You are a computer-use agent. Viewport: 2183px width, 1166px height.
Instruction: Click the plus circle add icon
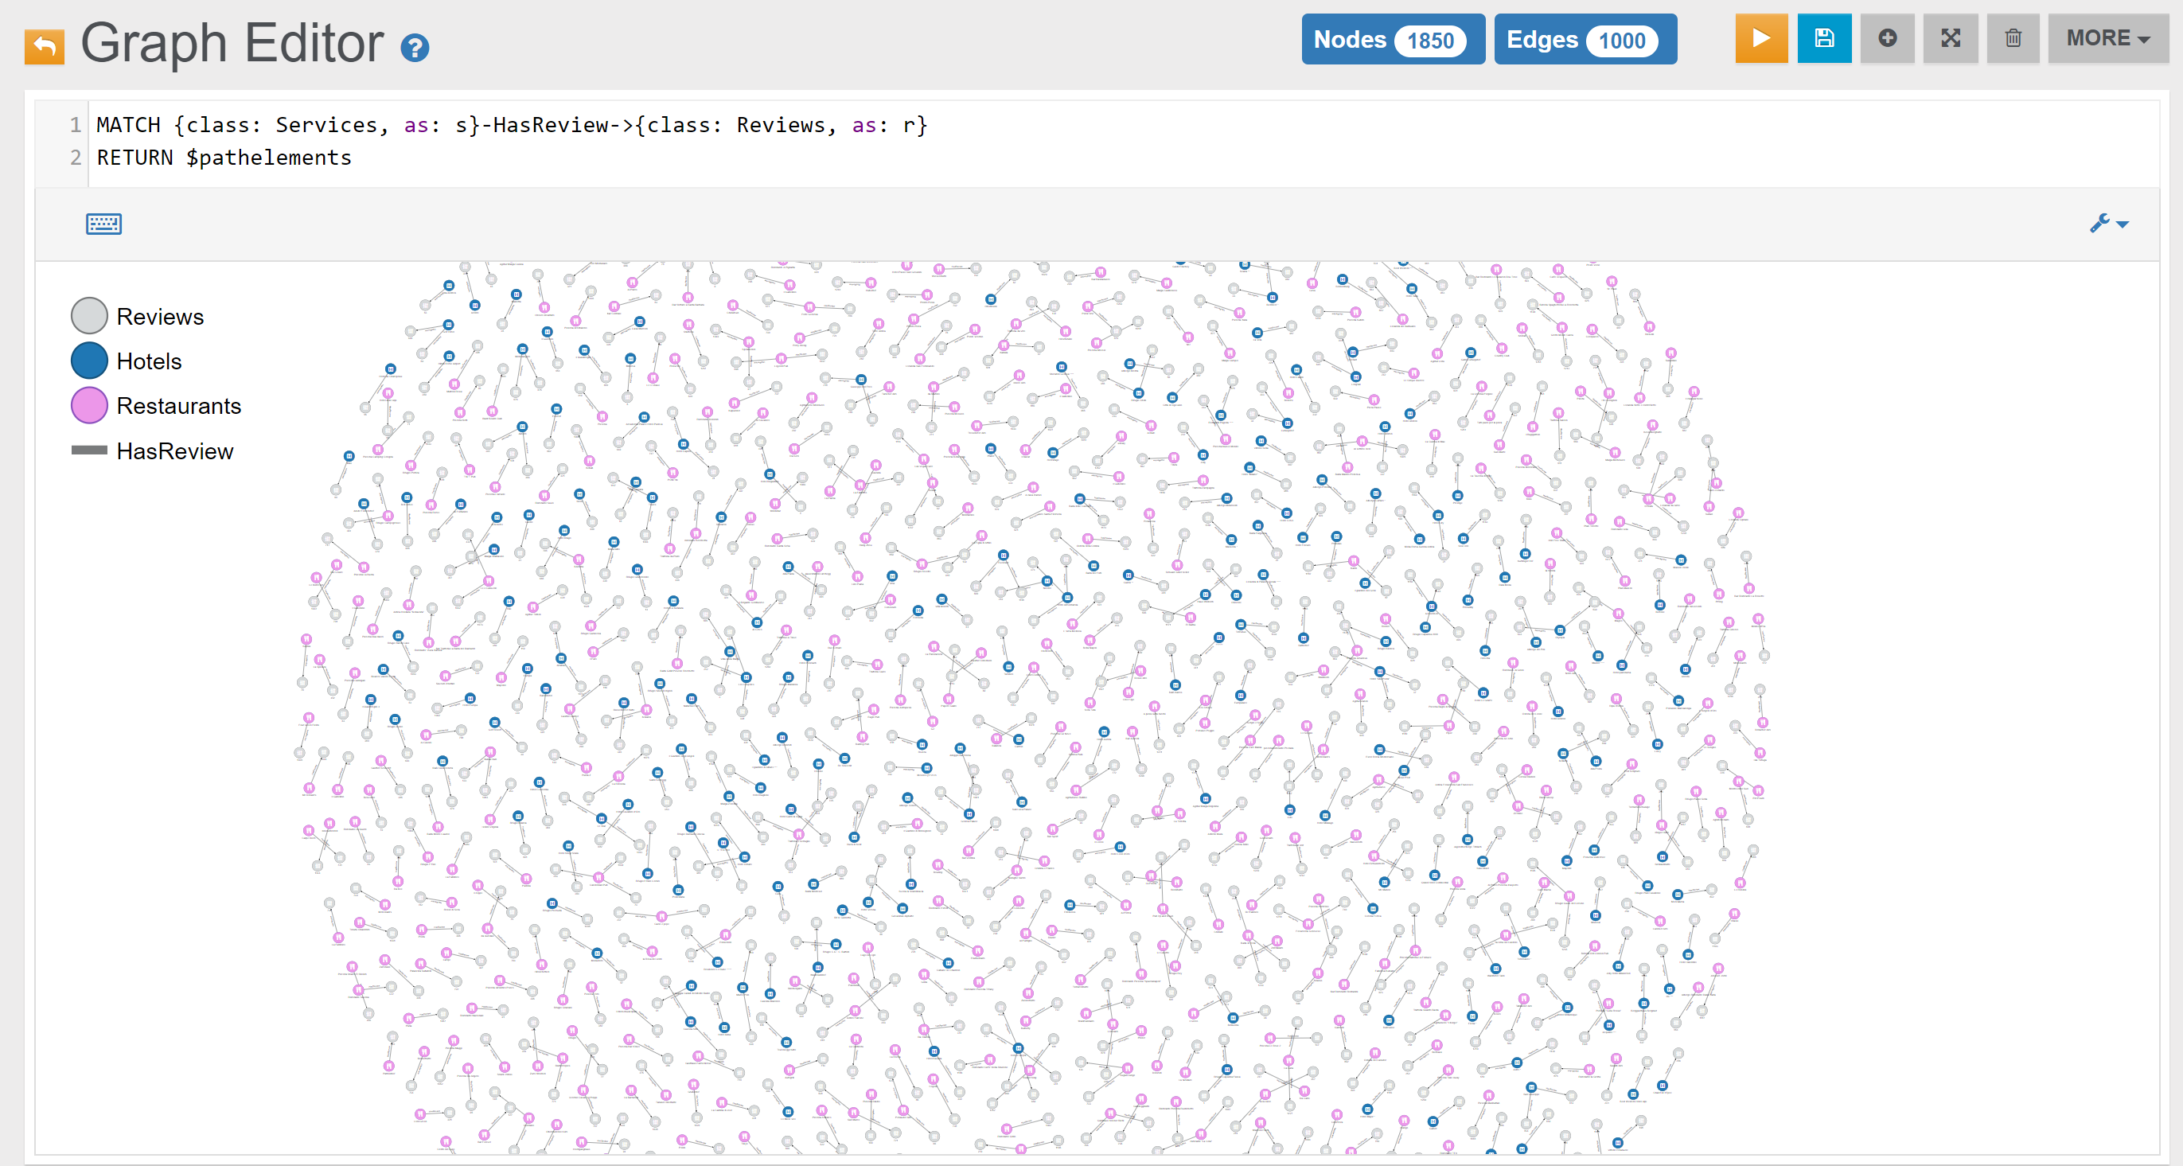[x=1886, y=38]
